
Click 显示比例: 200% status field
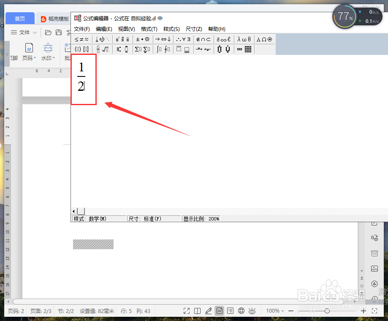click(201, 219)
